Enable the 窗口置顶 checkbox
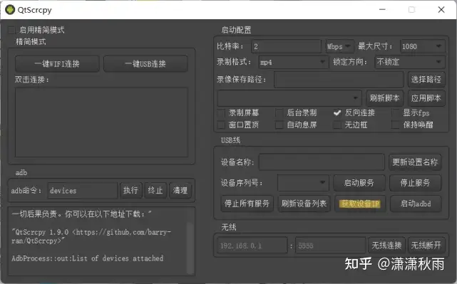457x284 pixels. pos(221,125)
